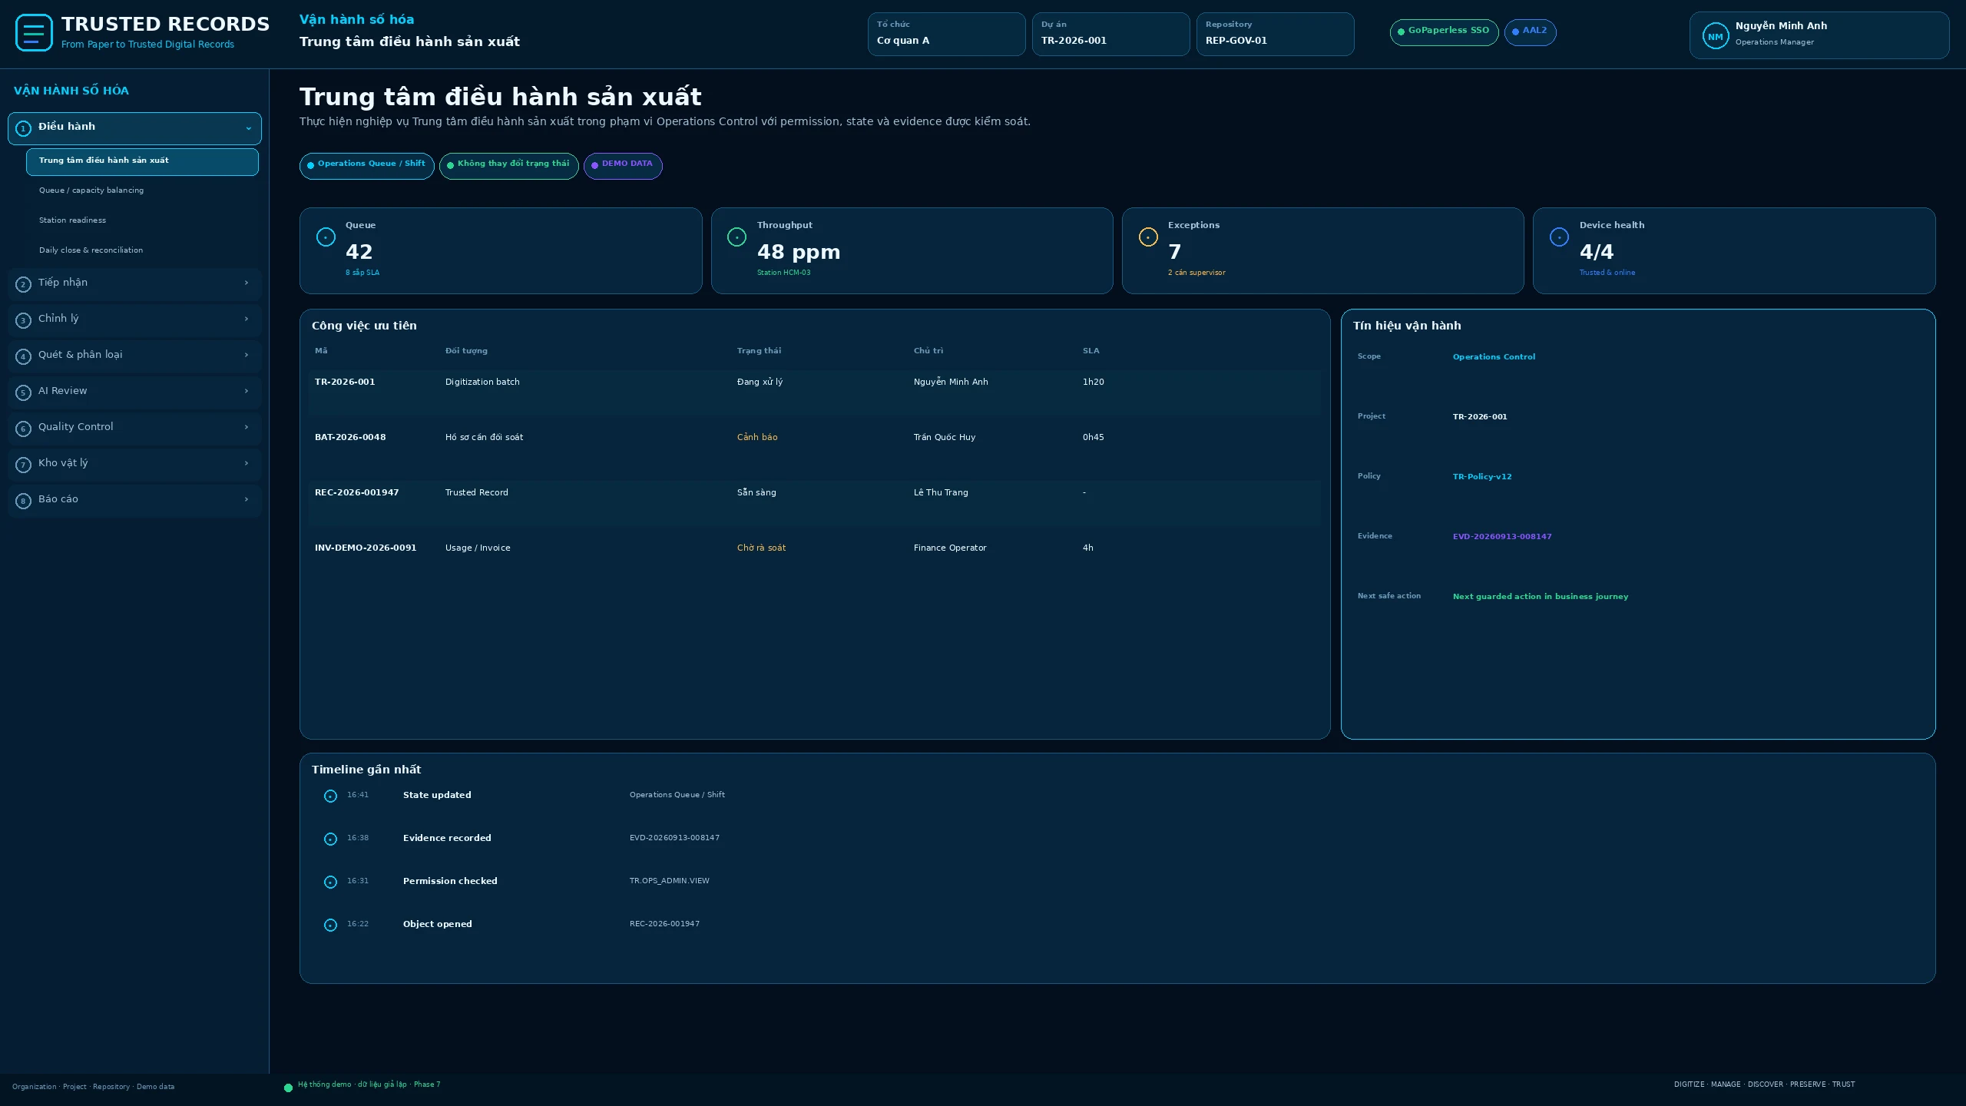Click the timeline icon for Object opened
This screenshot has height=1106, width=1966.
(x=330, y=926)
